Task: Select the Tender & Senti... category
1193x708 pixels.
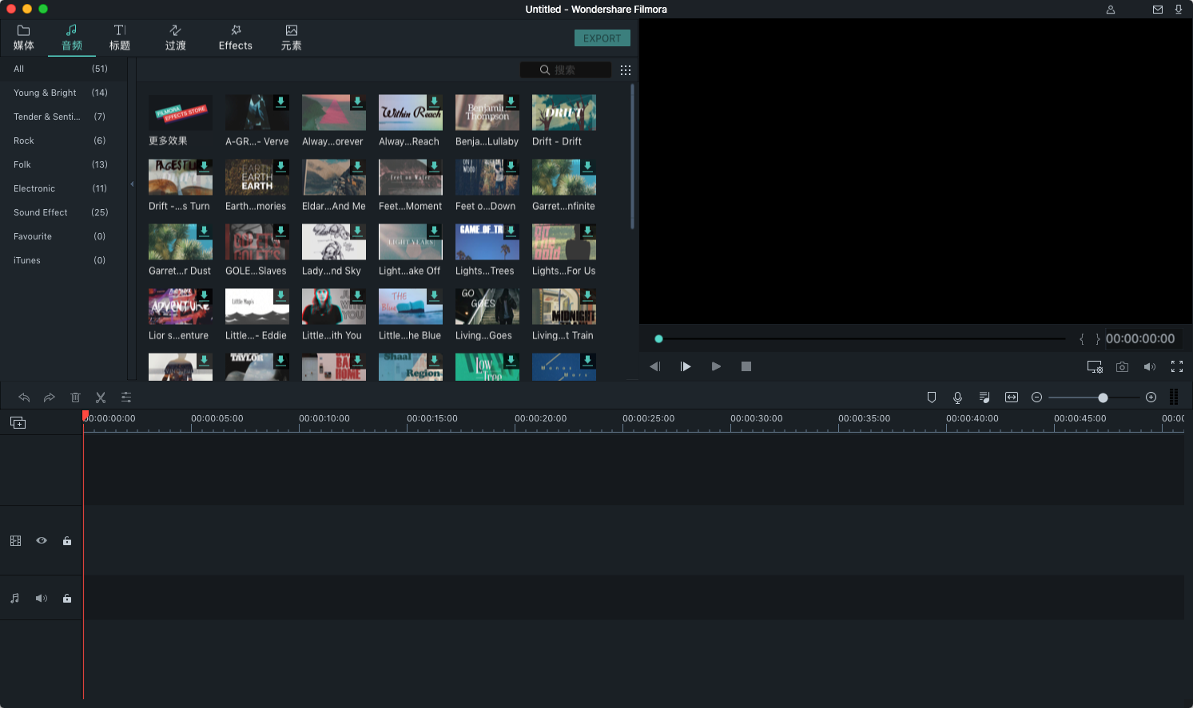Action: [x=63, y=117]
